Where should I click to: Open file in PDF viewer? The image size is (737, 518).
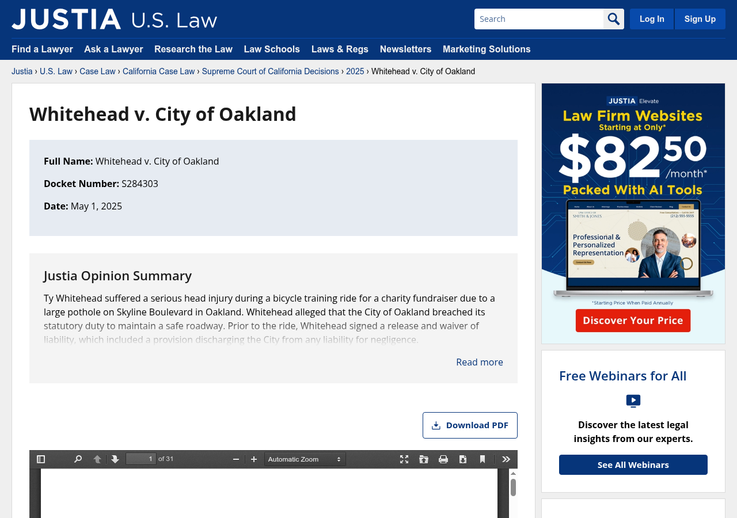(x=424, y=459)
